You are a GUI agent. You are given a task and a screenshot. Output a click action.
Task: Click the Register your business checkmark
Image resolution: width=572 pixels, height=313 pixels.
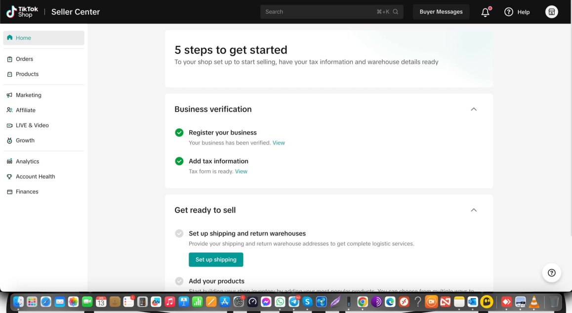(179, 132)
